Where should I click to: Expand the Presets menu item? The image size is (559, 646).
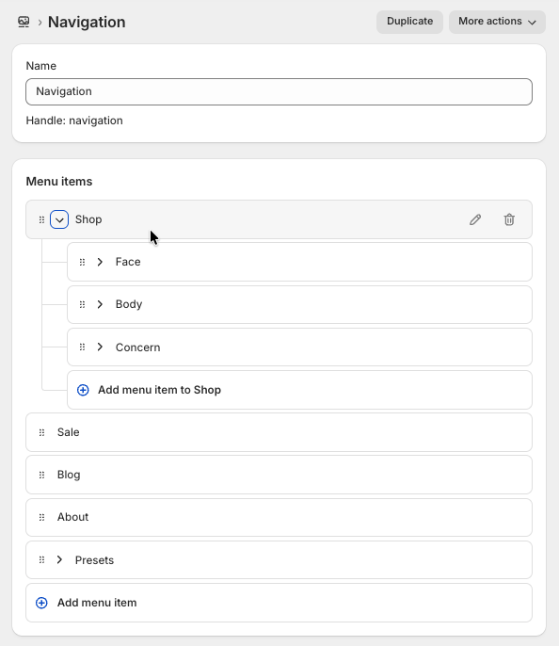tap(59, 559)
